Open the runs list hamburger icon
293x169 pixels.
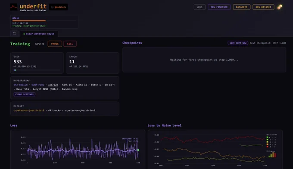[x=14, y=34]
